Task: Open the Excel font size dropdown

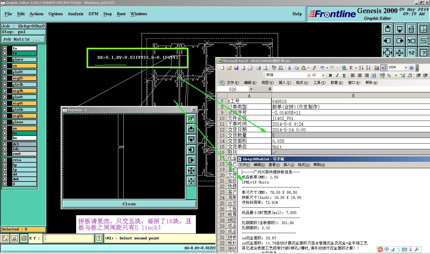Action: tap(323, 75)
